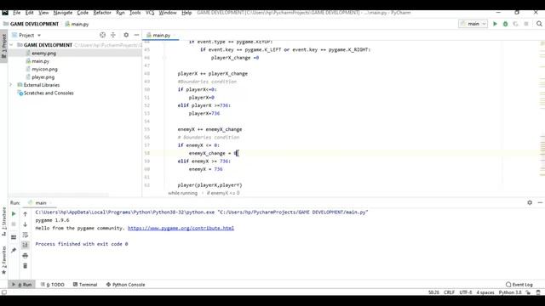The height and width of the screenshot is (306, 545).
Task: Clear Run console with trash icon
Action: 25,266
